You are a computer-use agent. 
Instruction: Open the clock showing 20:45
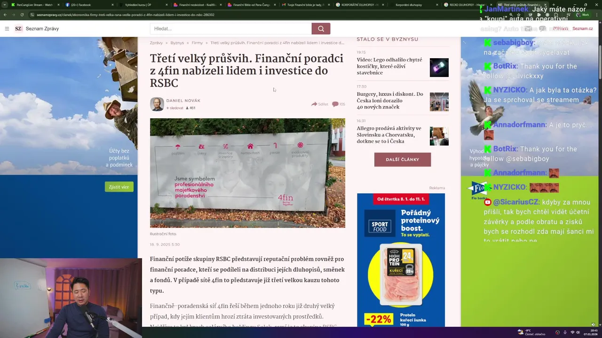tap(590, 332)
